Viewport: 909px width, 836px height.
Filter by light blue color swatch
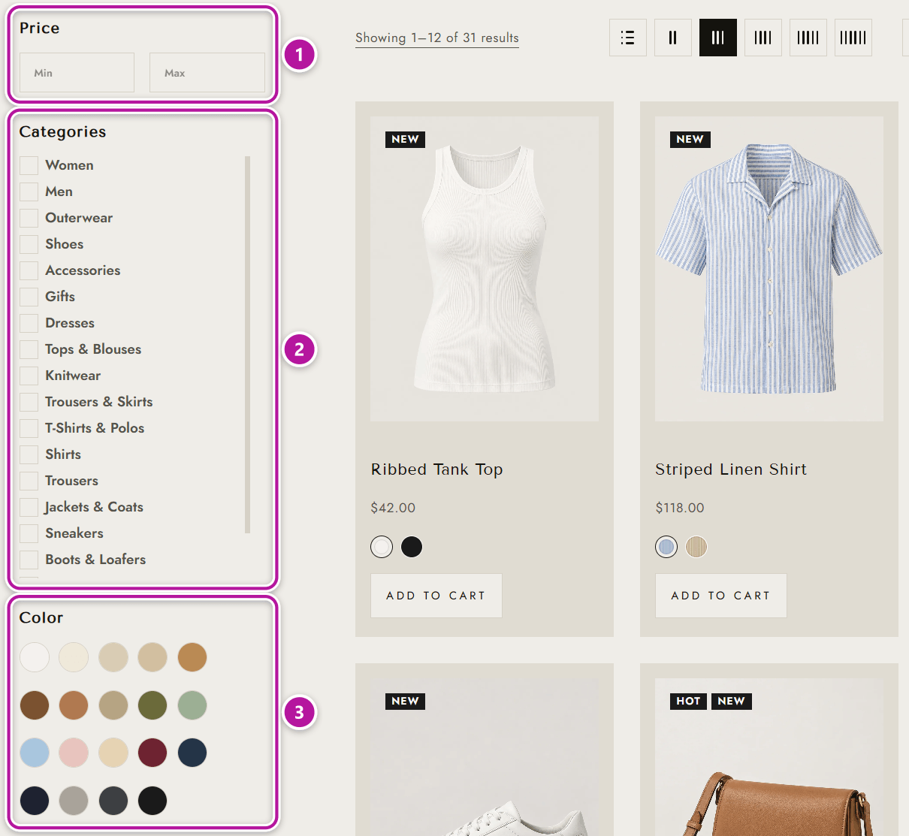click(35, 753)
